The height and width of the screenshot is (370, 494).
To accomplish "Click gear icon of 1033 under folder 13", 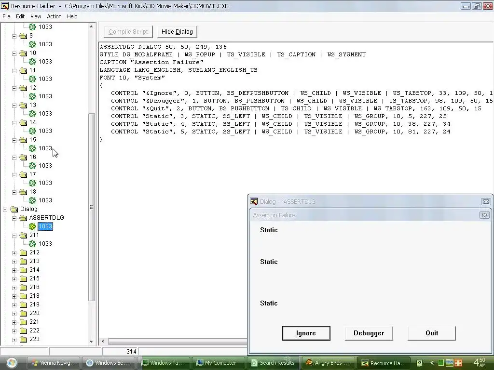I will [x=32, y=114].
